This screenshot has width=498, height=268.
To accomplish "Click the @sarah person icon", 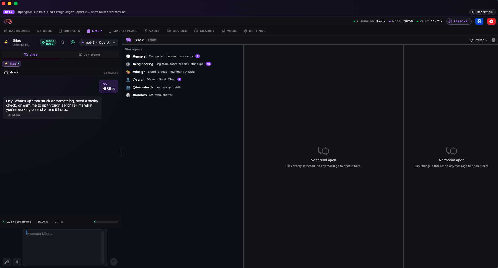I will pos(128,80).
